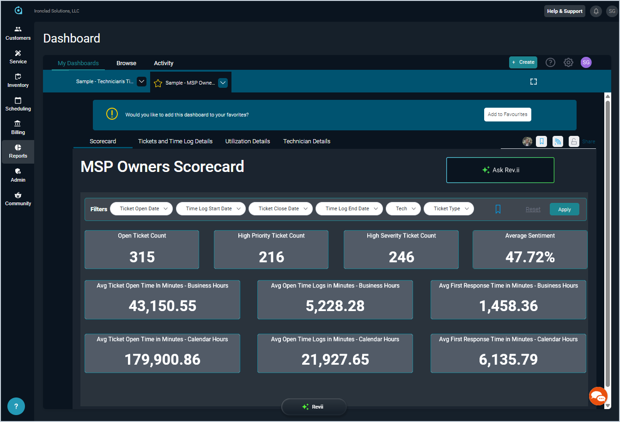This screenshot has width=620, height=422.
Task: Toggle the bookmark icon in the Filters bar
Action: pyautogui.click(x=498, y=209)
